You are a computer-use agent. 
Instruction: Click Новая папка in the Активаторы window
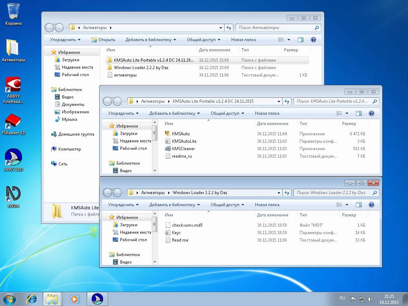(x=243, y=40)
